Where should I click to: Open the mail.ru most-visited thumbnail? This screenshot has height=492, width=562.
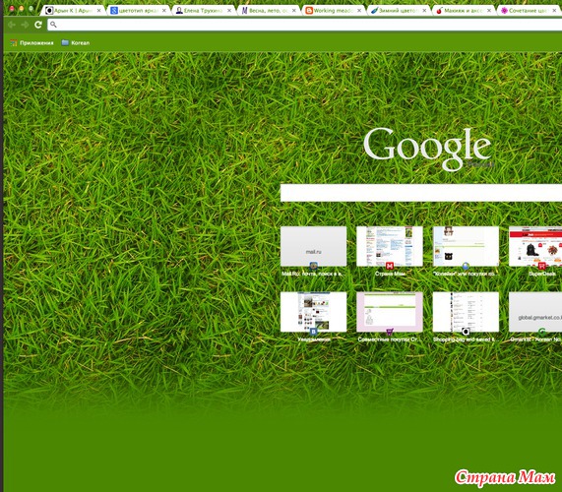click(x=314, y=246)
